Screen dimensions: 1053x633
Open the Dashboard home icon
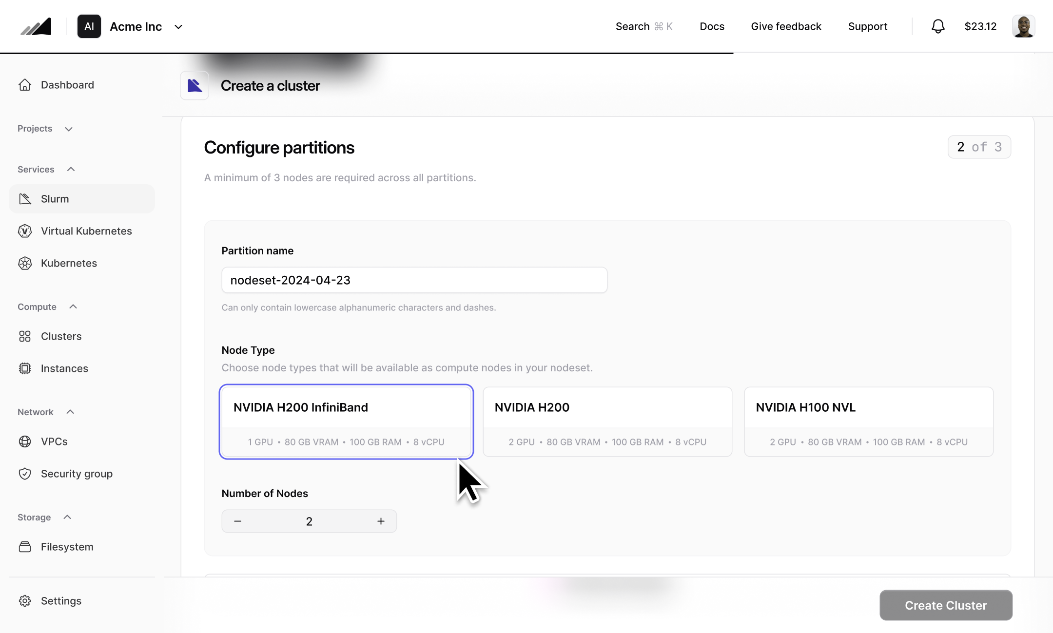(25, 85)
